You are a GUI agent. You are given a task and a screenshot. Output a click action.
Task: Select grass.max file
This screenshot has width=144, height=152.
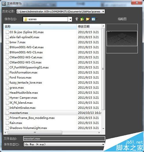click(17, 88)
